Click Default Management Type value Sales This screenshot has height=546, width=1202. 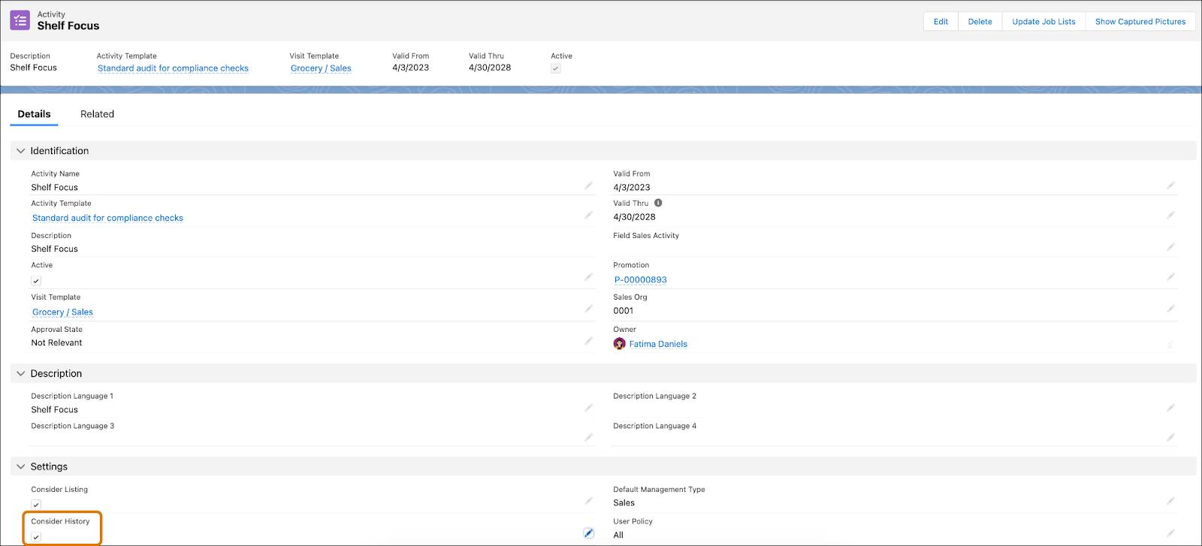pos(624,503)
